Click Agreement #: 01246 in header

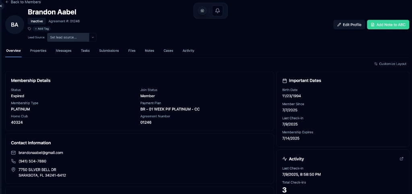64,21
